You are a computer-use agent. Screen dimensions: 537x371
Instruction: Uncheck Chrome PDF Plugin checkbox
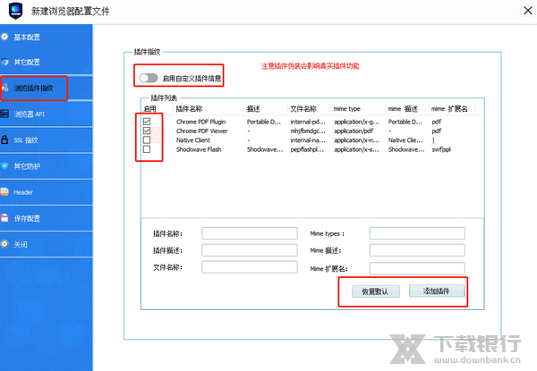(x=147, y=122)
